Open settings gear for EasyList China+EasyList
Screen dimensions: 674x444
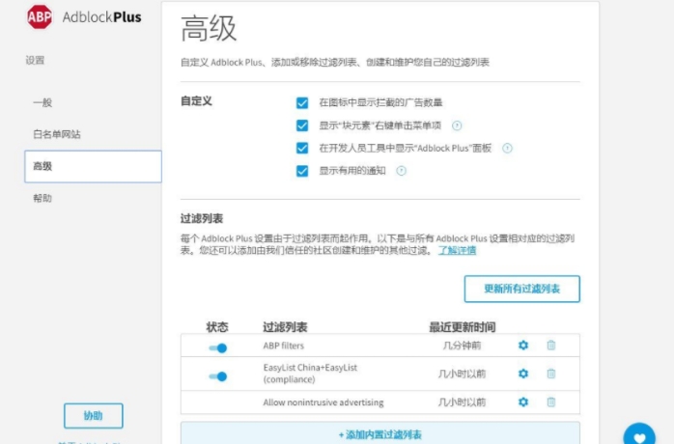point(523,374)
